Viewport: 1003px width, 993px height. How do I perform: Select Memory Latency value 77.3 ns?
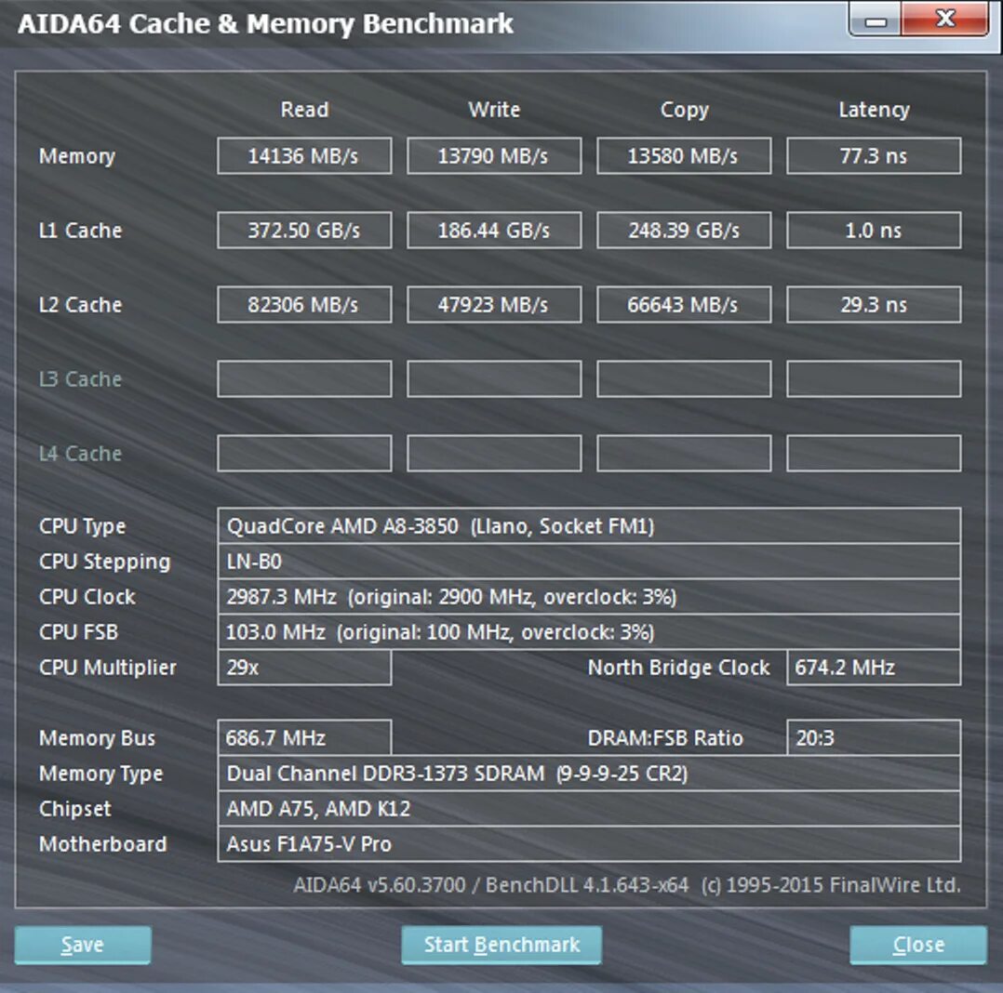tap(874, 155)
